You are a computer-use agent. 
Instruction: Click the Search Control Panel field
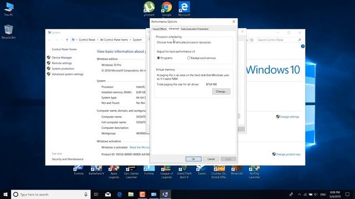(x=280, y=40)
